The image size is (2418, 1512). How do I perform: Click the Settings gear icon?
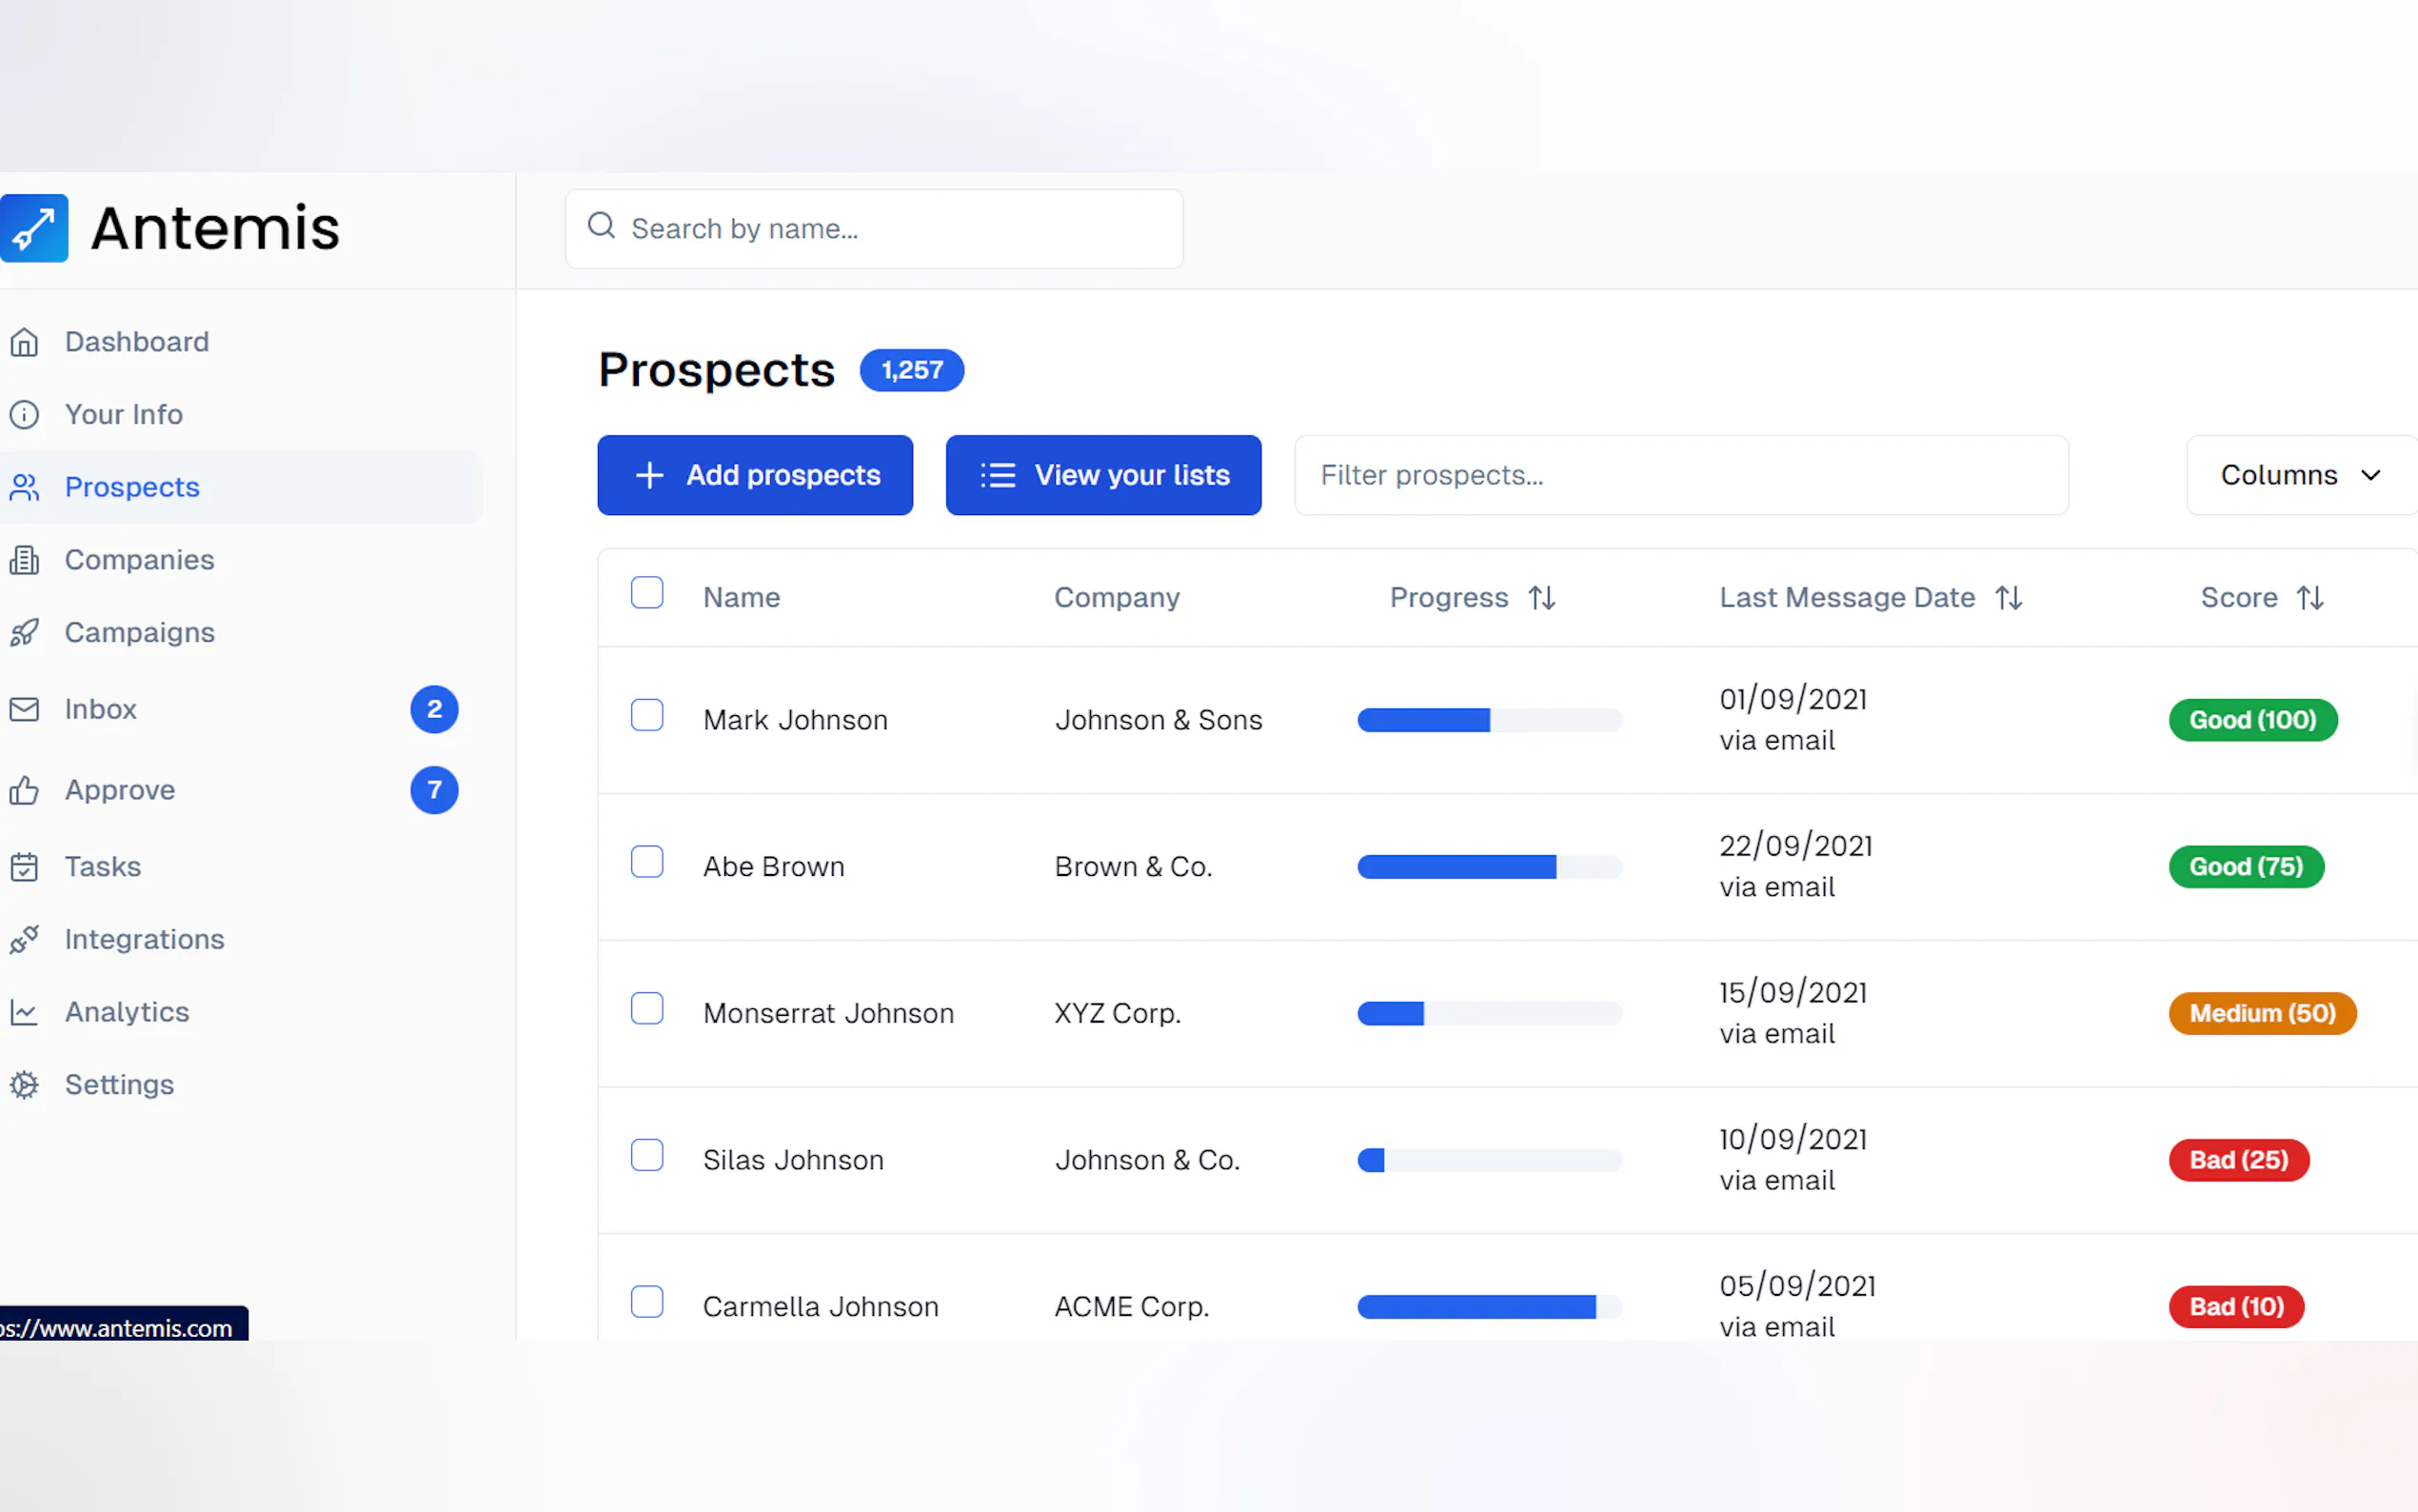click(x=24, y=1085)
